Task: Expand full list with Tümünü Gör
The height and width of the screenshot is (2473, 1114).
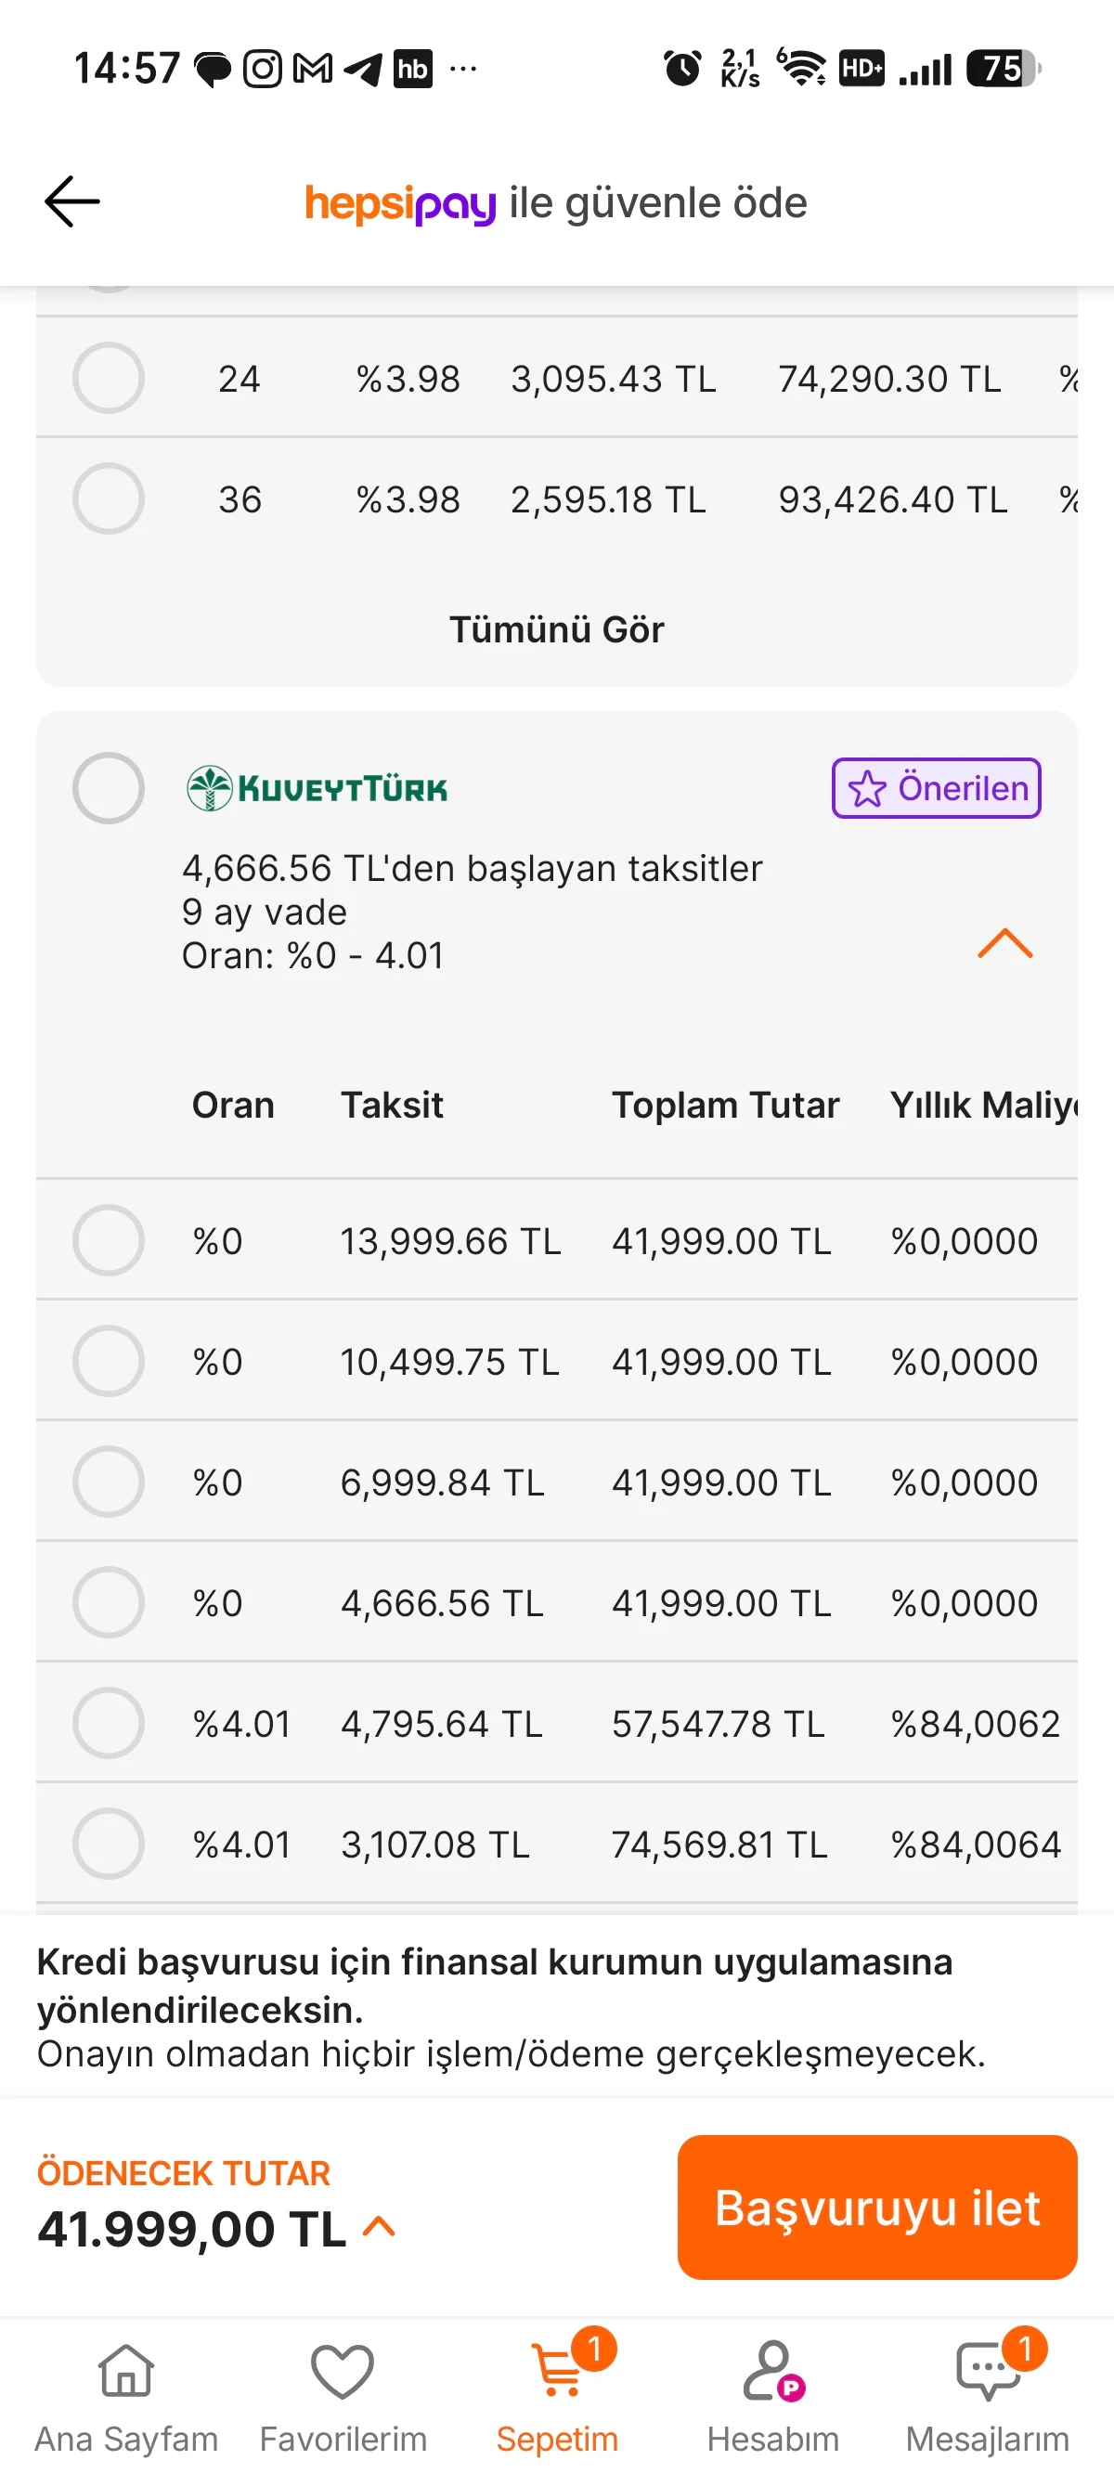Action: pos(557,629)
